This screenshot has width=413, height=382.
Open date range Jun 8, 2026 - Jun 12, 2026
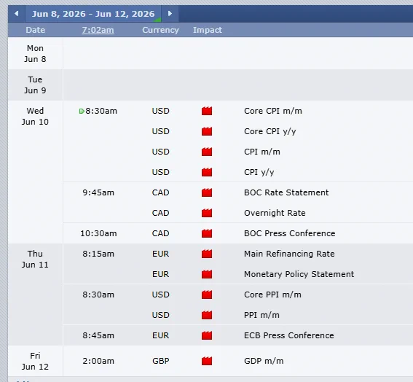(x=93, y=14)
